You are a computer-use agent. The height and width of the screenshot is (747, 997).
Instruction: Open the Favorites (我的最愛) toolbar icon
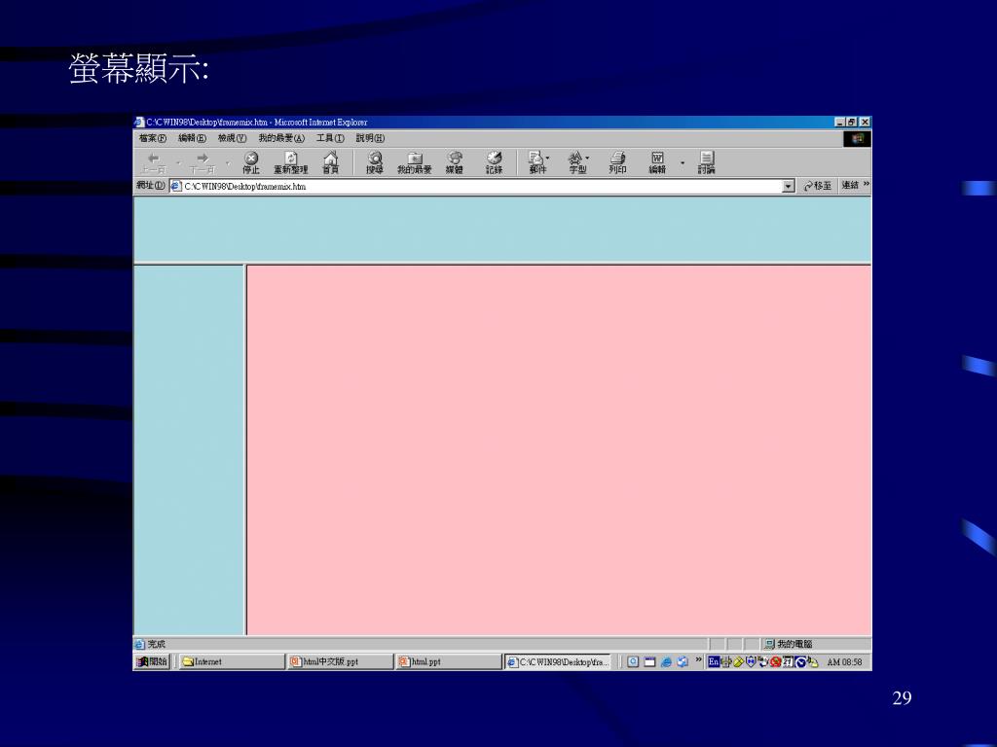click(414, 163)
